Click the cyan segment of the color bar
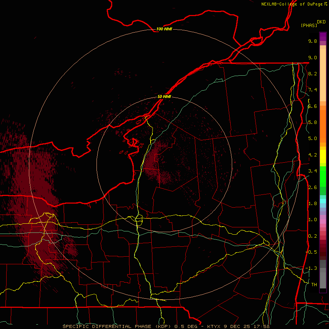The image size is (329, 329). tap(323, 201)
